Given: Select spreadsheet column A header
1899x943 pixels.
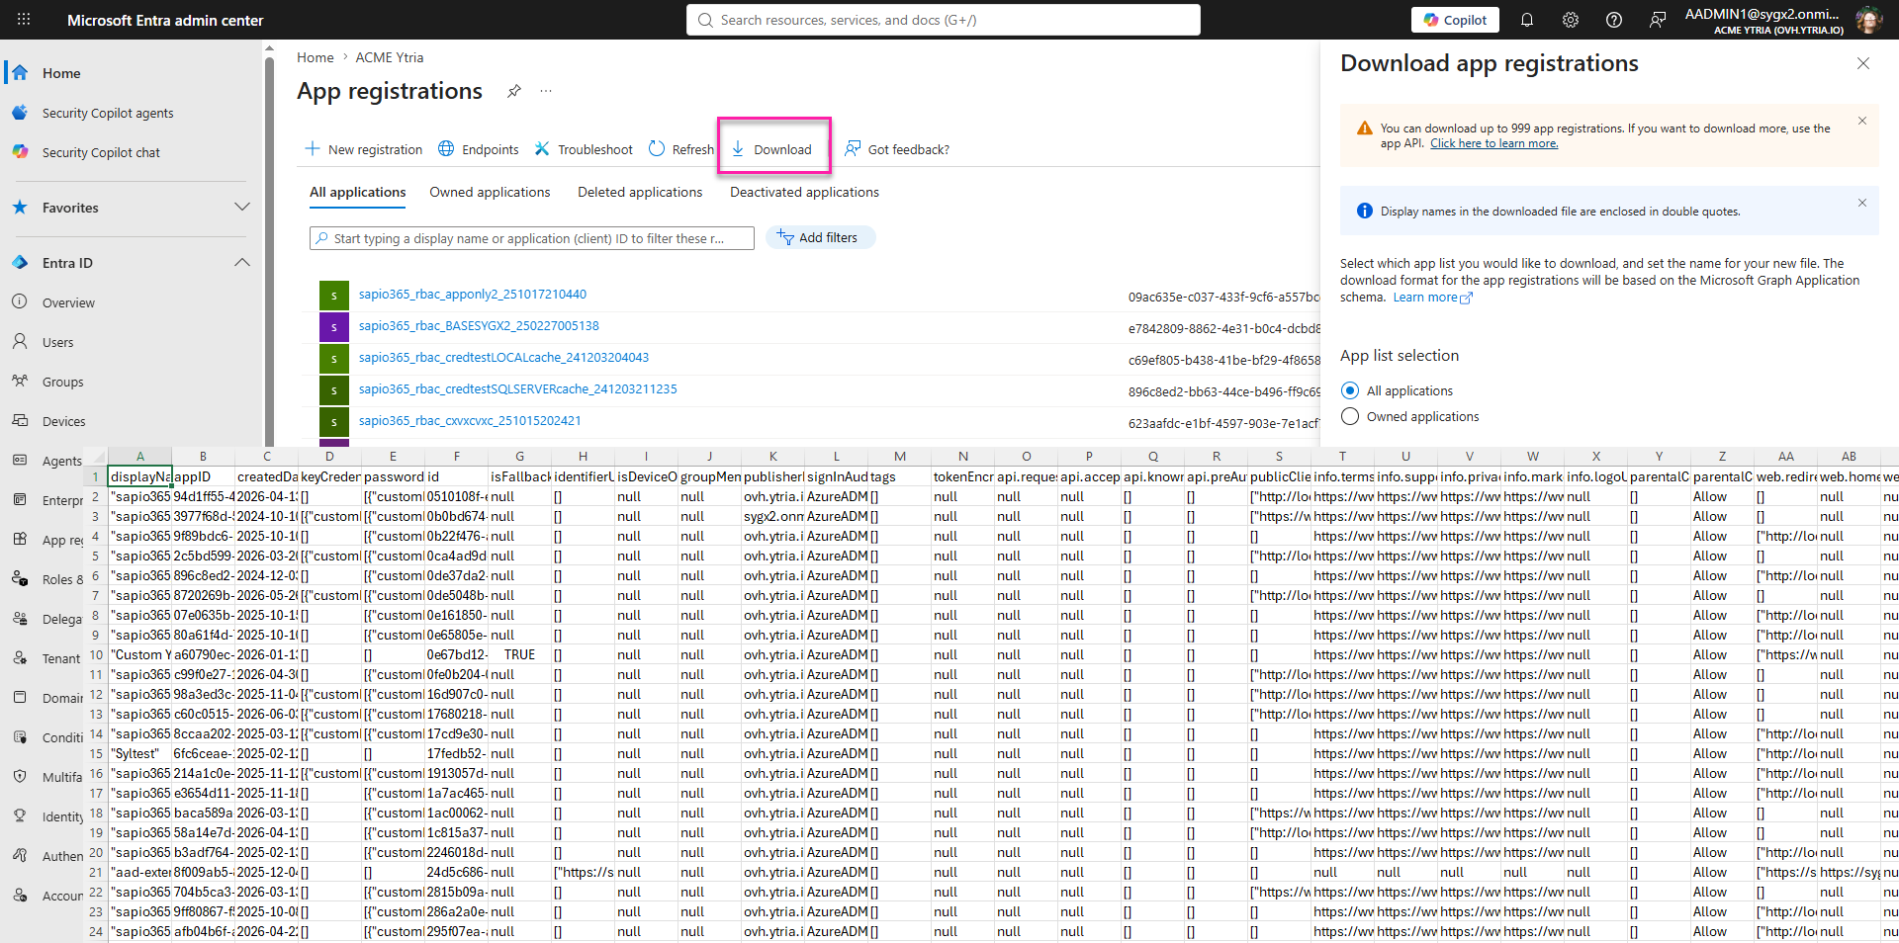Looking at the screenshot, I should point(140,456).
